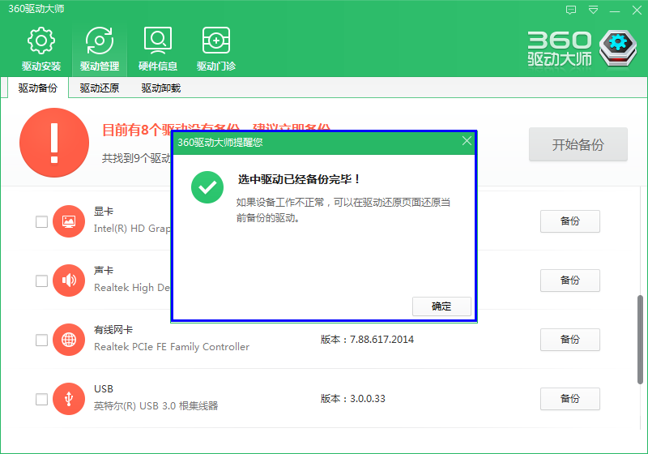Open the 硬件信息 section
Screen dimensions: 648x454
click(157, 49)
